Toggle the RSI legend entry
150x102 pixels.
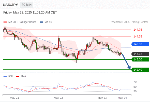(x=8, y=76)
